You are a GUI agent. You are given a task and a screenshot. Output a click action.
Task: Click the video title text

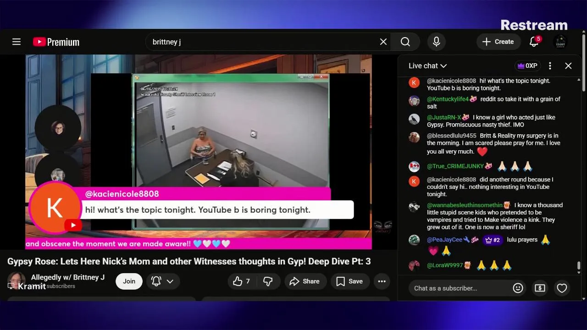pos(189,261)
